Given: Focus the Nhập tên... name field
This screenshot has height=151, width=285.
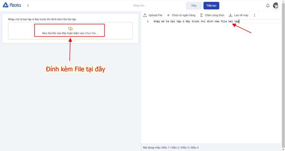Looking at the screenshot, I should coord(140,6).
